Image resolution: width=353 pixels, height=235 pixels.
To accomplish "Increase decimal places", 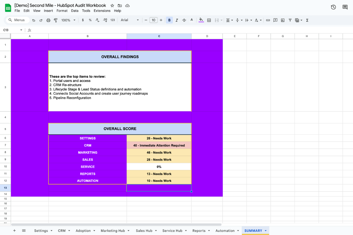I will point(105,20).
